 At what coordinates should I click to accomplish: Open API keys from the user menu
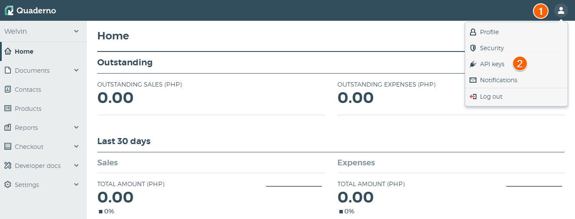click(492, 64)
